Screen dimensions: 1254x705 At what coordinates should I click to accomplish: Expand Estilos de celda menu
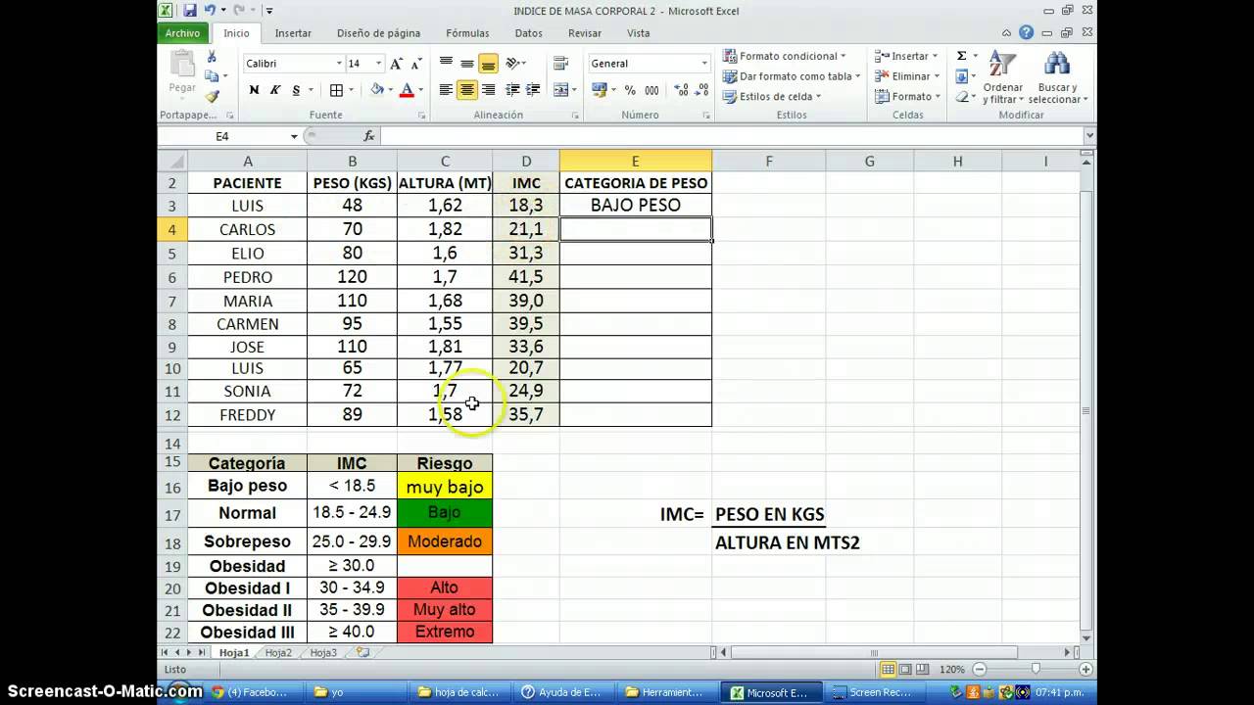tap(772, 97)
